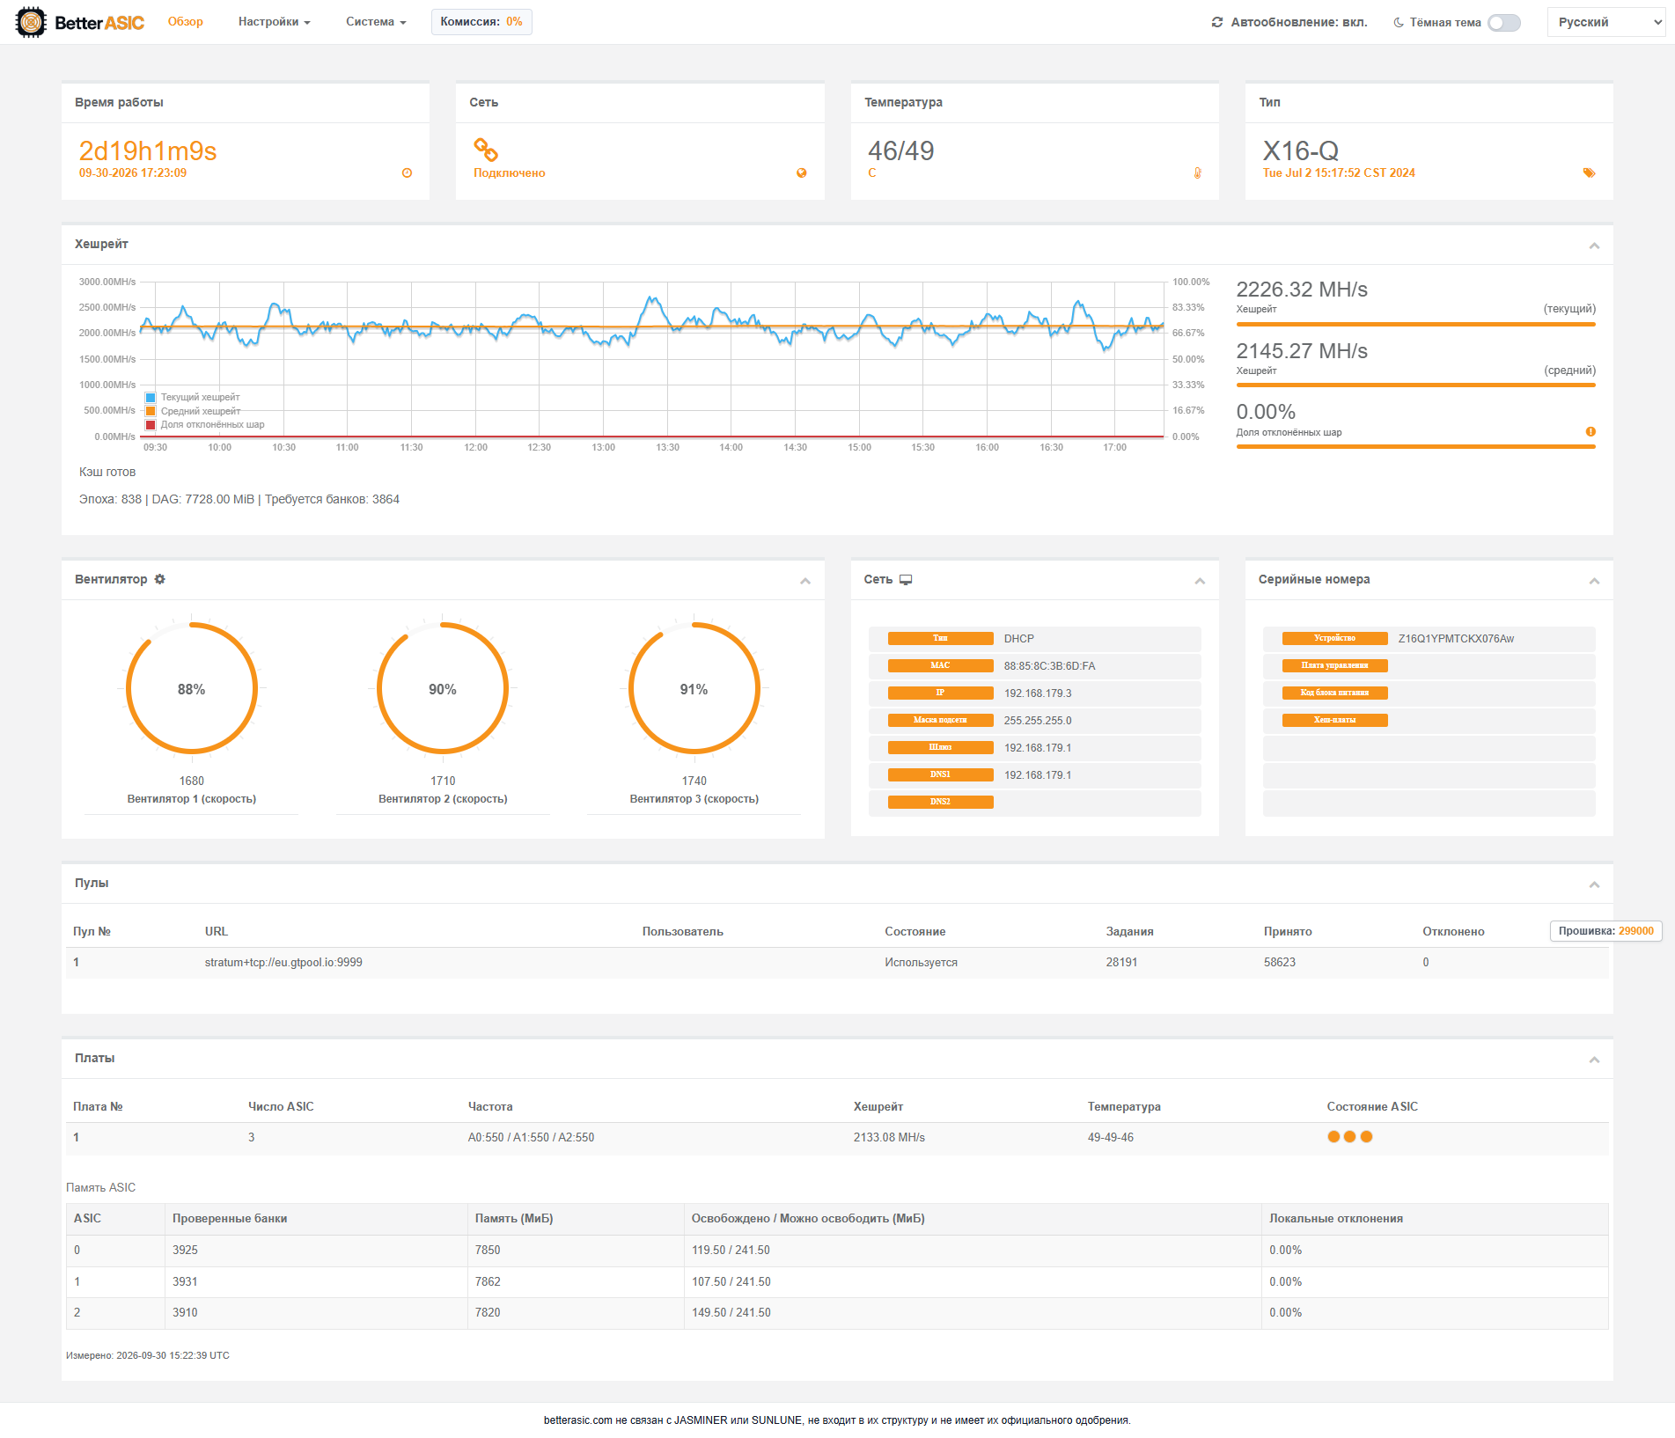
Task: Click the Прошивка: 299000 badge
Action: click(x=1605, y=931)
